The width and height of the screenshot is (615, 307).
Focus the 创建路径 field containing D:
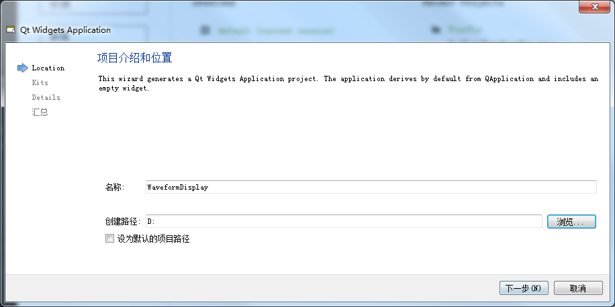click(x=344, y=221)
